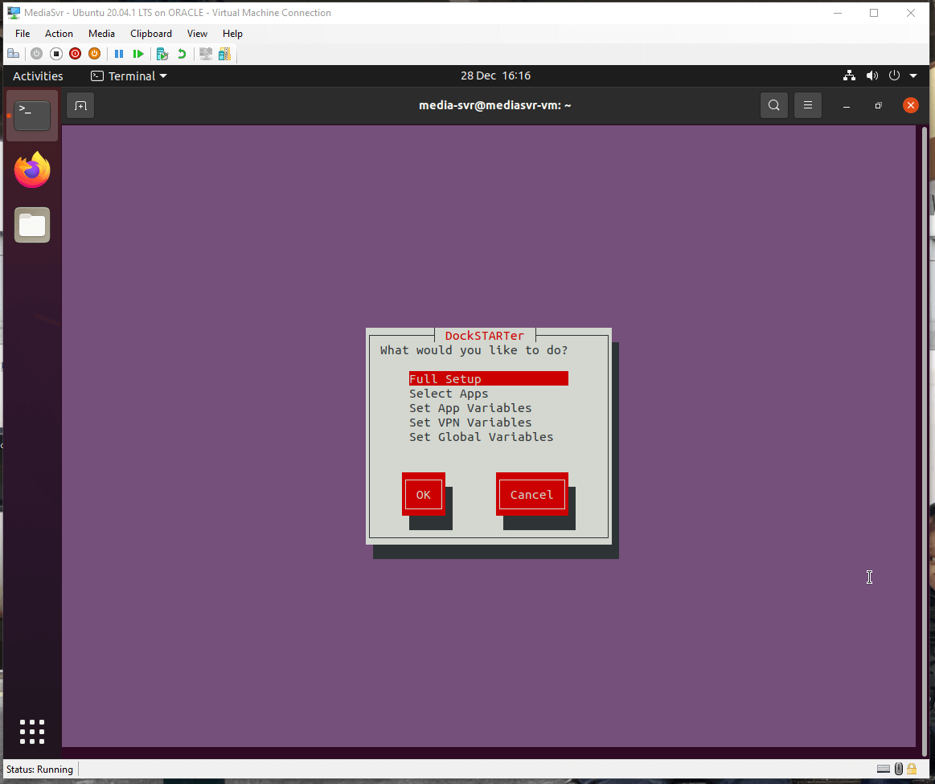This screenshot has width=935, height=784.
Task: Open the Action menu
Action: point(59,34)
